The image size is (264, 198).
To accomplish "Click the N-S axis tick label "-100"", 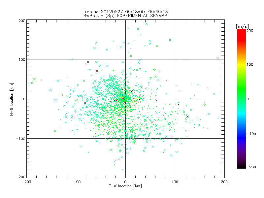I will click(20, 139).
